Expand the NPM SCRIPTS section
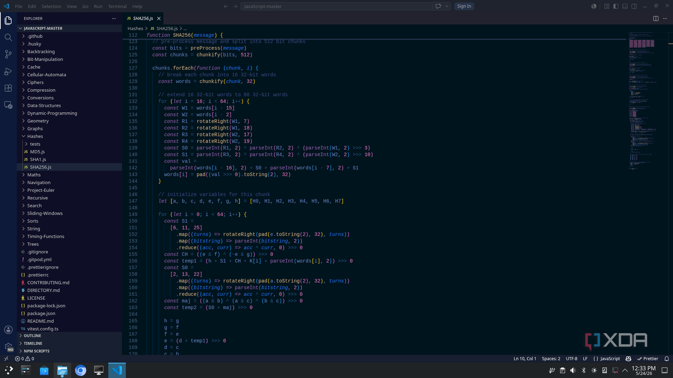The width and height of the screenshot is (673, 378). 69,351
